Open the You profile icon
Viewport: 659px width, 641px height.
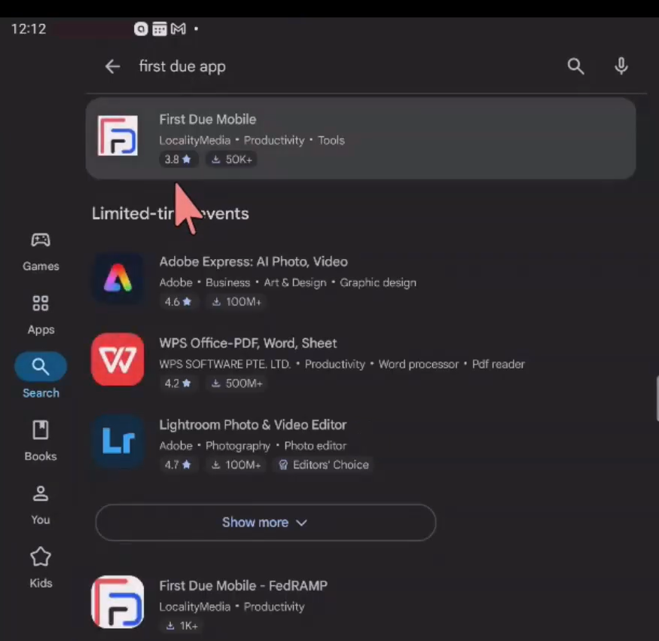coord(41,493)
